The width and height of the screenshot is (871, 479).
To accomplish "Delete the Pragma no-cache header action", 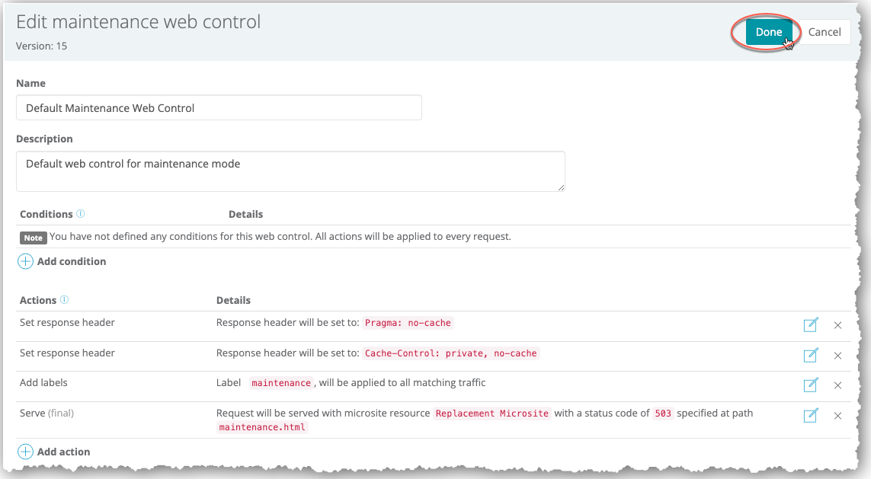I will point(837,325).
